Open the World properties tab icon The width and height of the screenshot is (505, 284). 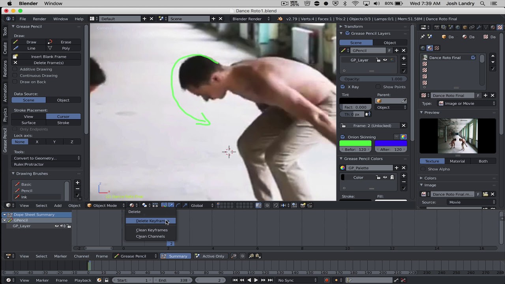point(458,27)
